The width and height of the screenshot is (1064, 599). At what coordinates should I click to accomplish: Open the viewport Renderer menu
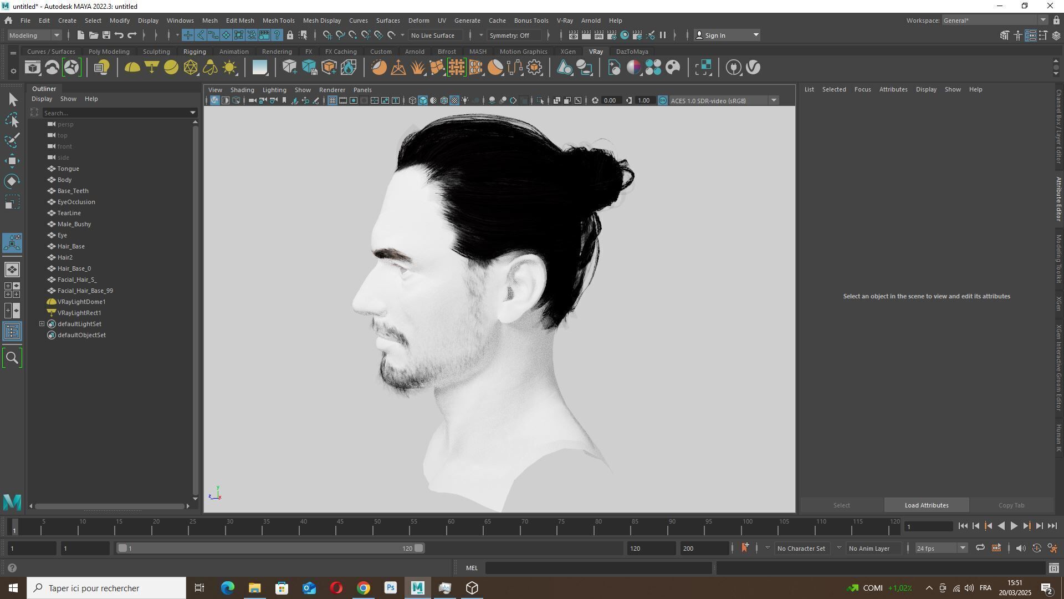click(332, 90)
